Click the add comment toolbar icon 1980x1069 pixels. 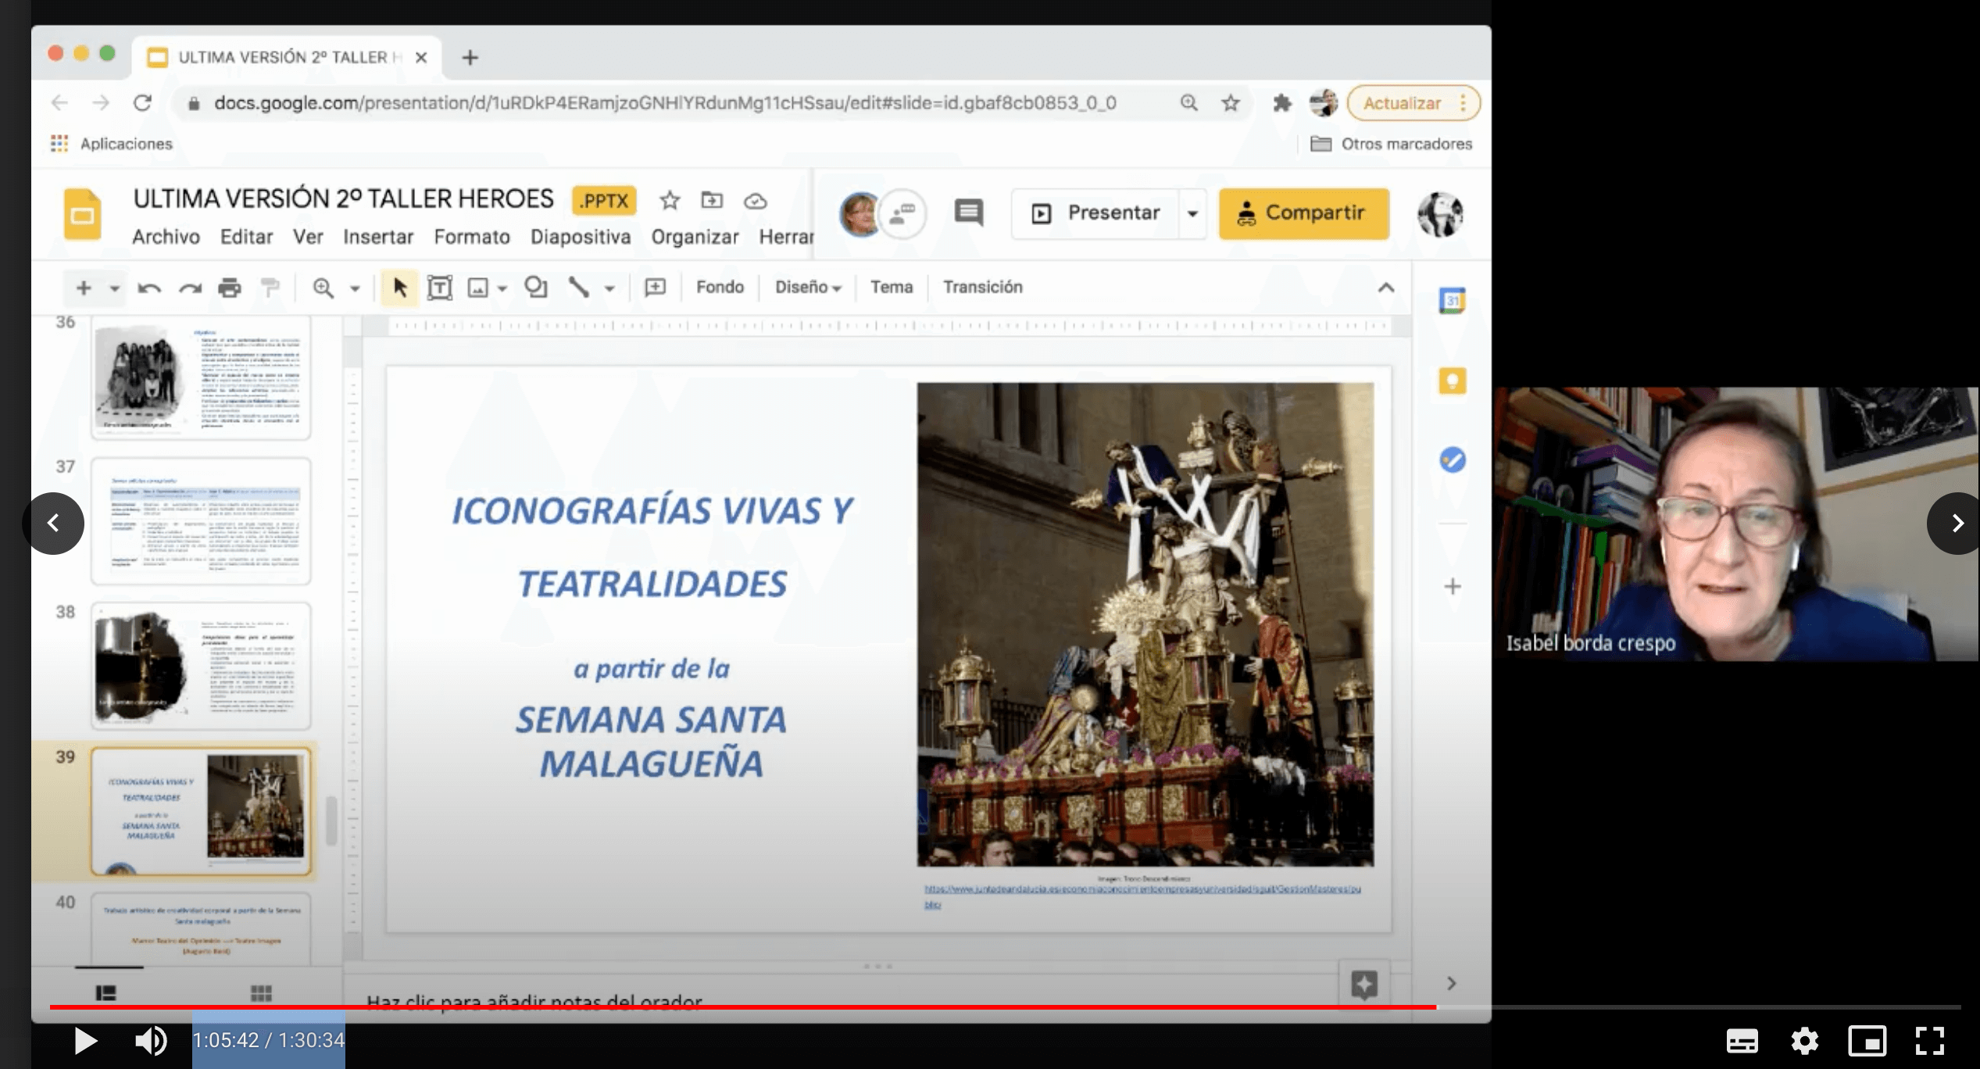point(655,288)
